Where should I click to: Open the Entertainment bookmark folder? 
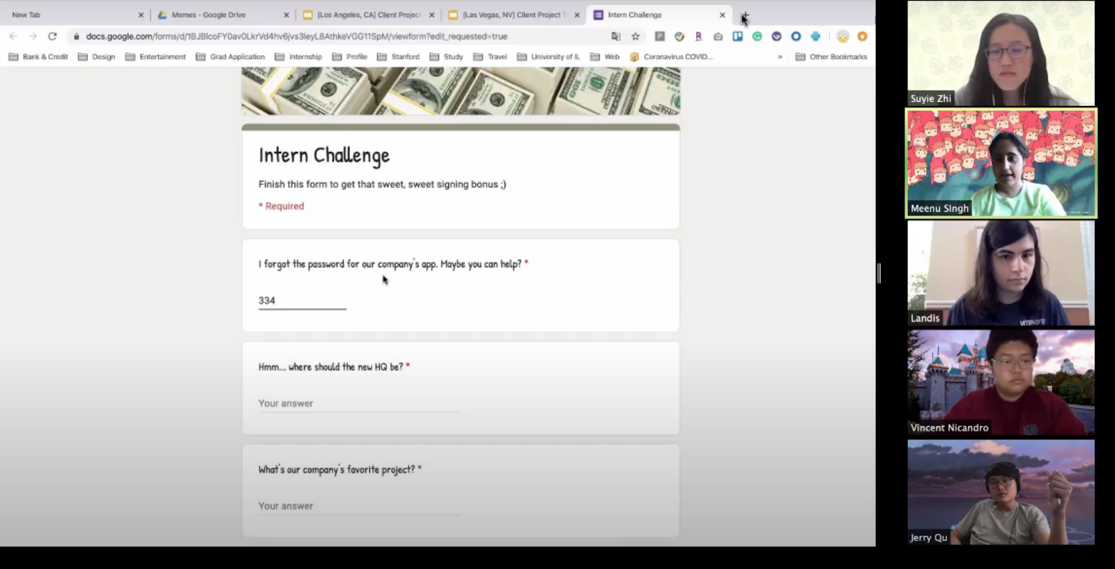155,57
